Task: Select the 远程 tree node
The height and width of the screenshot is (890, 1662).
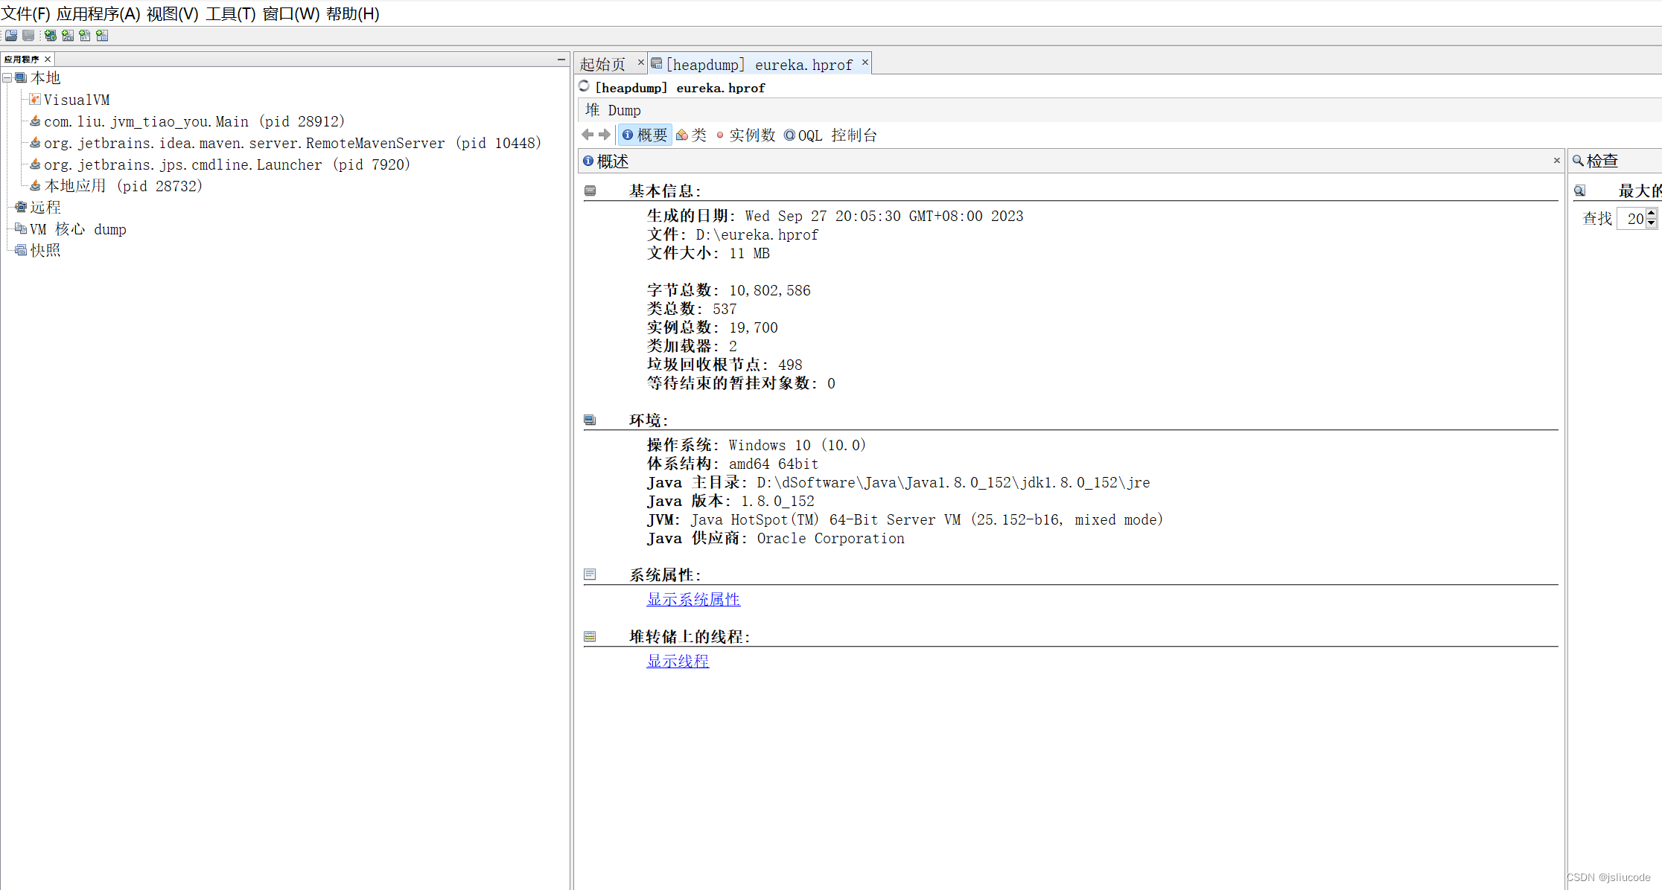Action: pos(45,207)
